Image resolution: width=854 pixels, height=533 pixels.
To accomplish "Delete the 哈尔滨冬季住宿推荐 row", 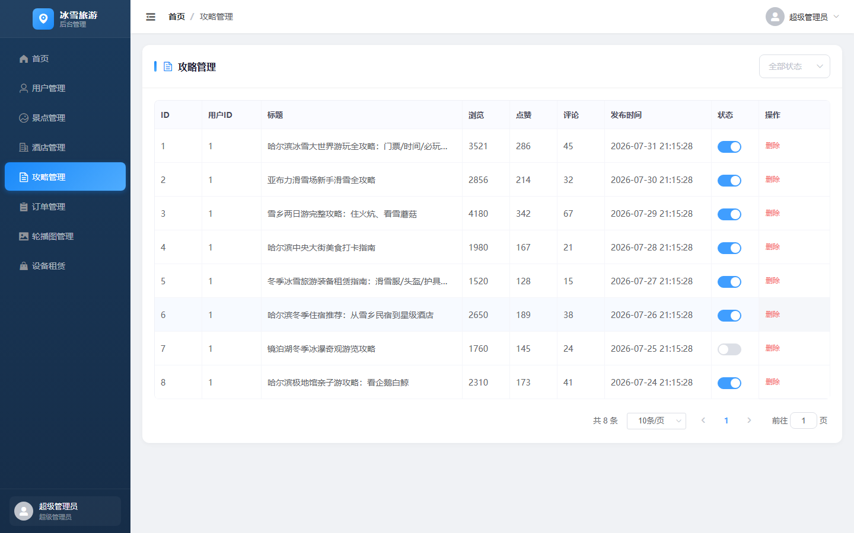I will [x=772, y=314].
